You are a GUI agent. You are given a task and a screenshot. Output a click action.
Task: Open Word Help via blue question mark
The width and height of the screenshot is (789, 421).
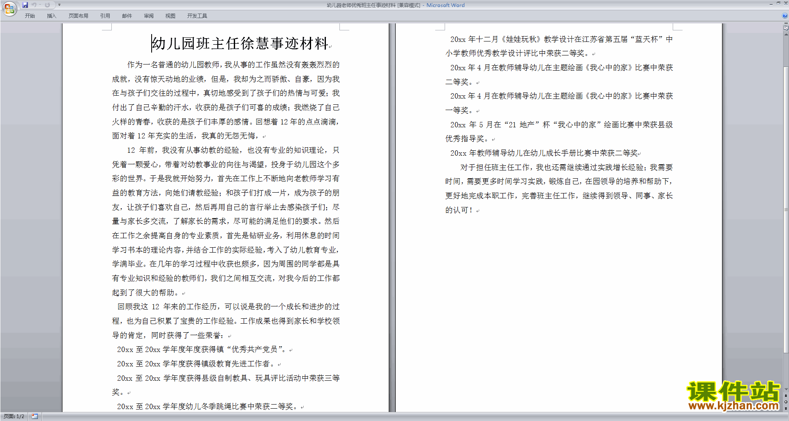point(785,16)
